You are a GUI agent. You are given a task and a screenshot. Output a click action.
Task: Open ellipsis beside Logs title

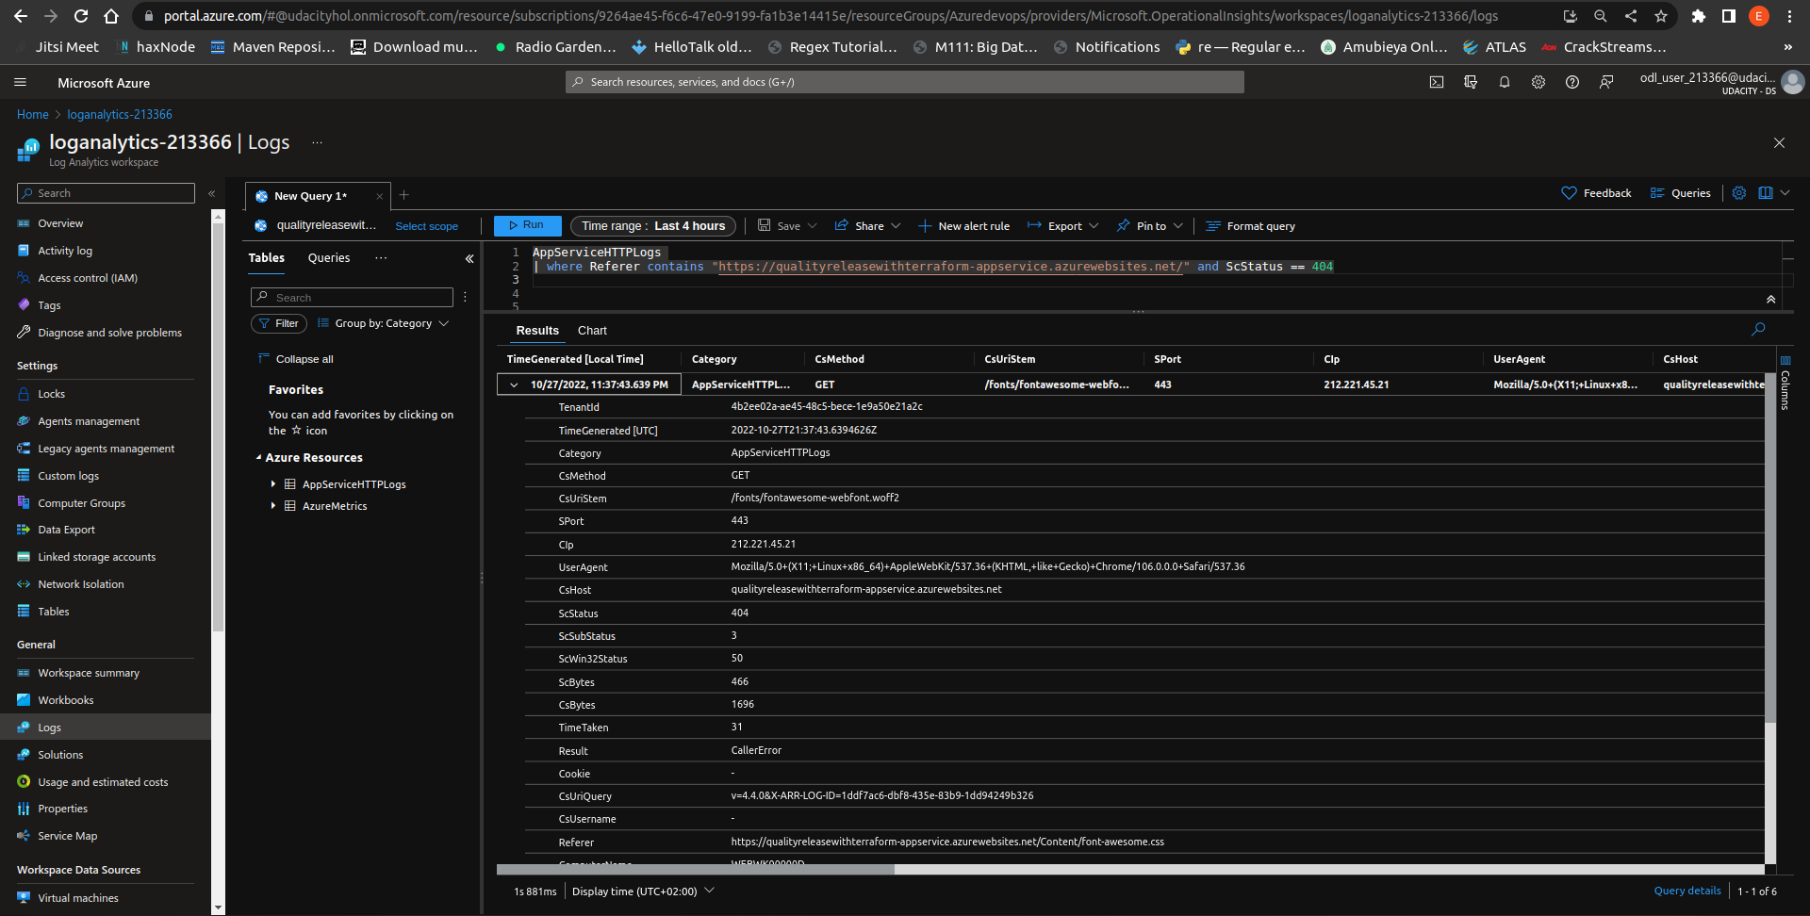(x=317, y=143)
